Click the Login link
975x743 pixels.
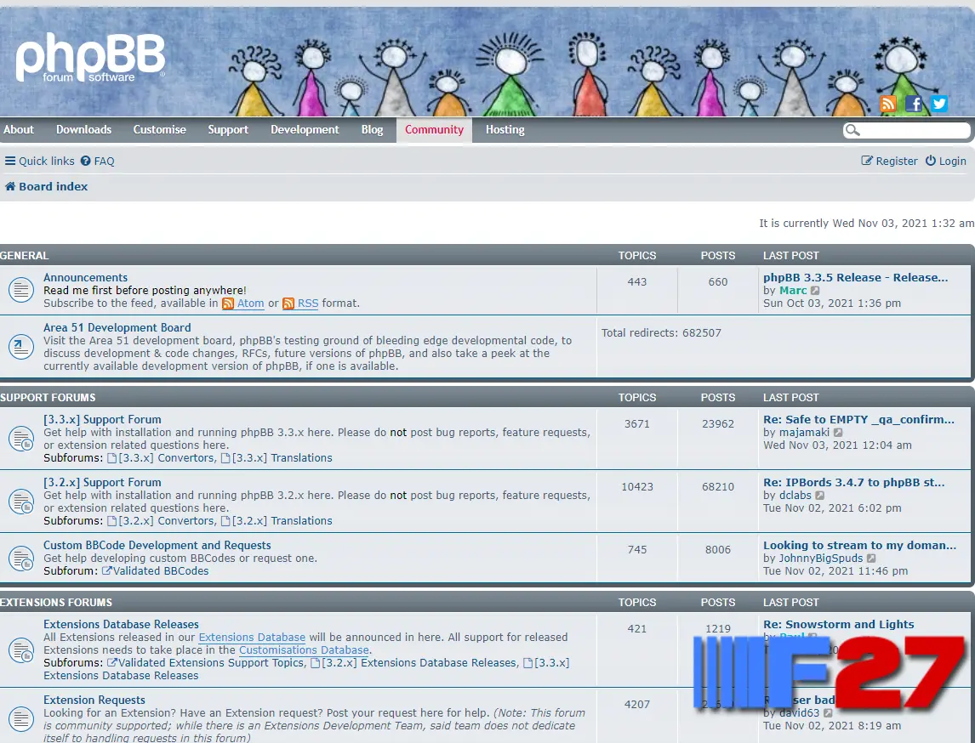pyautogui.click(x=946, y=161)
